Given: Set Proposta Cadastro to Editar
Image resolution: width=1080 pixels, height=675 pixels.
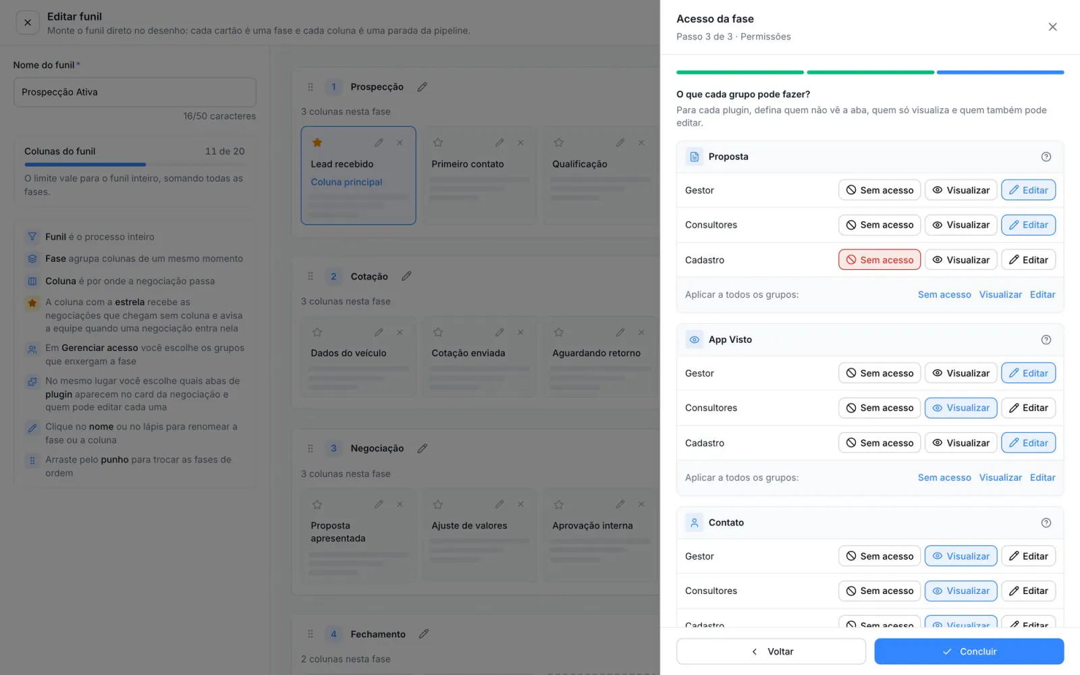Looking at the screenshot, I should (1028, 260).
